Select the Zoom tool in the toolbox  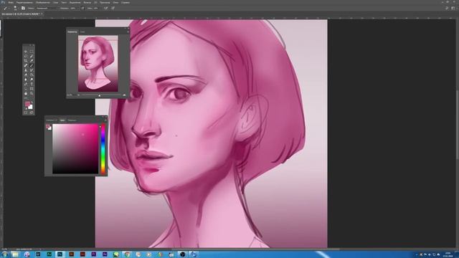pyautogui.click(x=32, y=94)
